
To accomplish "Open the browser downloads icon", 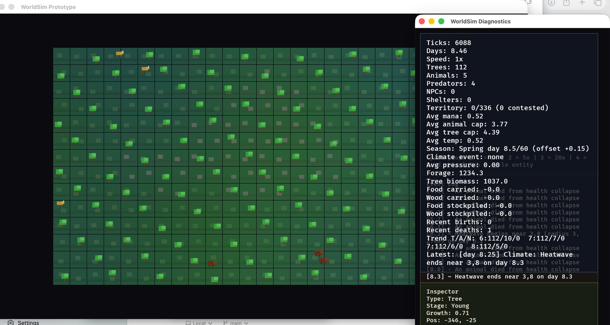I will (x=551, y=3).
